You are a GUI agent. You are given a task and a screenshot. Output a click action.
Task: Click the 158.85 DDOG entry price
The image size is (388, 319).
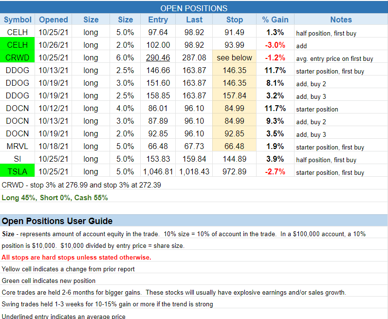coord(158,95)
